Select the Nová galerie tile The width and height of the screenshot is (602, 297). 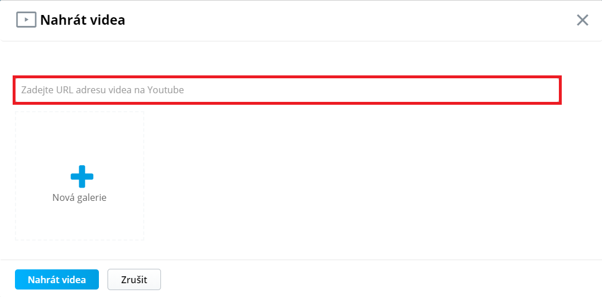pyautogui.click(x=79, y=176)
